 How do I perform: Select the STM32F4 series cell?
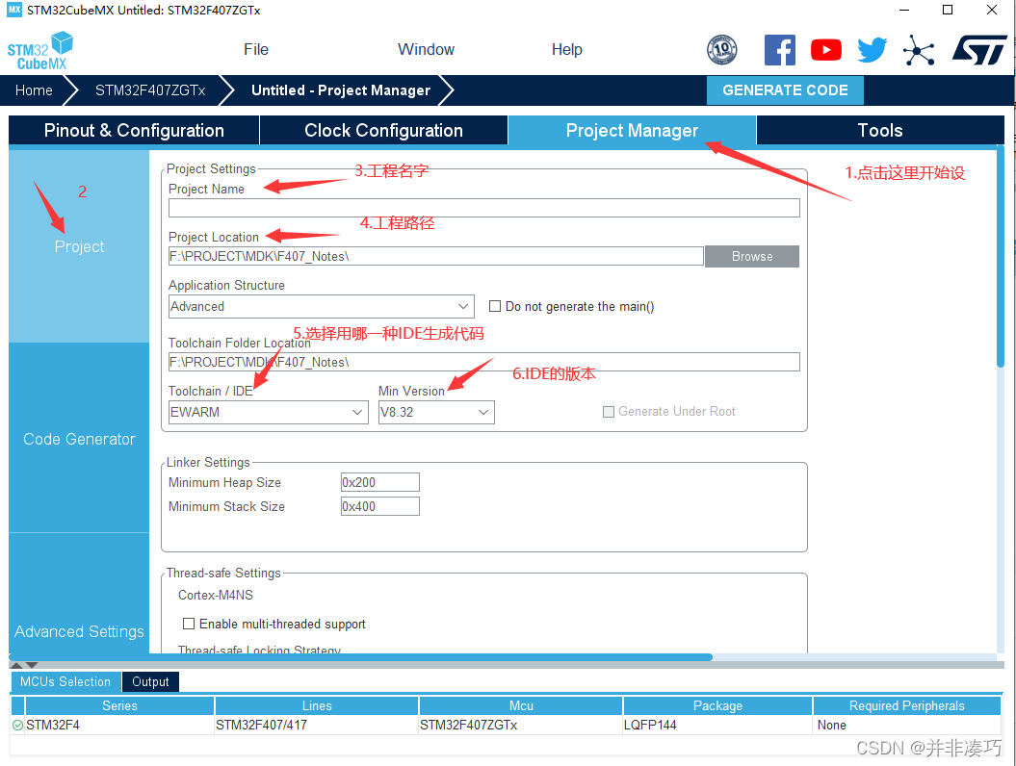tap(119, 726)
